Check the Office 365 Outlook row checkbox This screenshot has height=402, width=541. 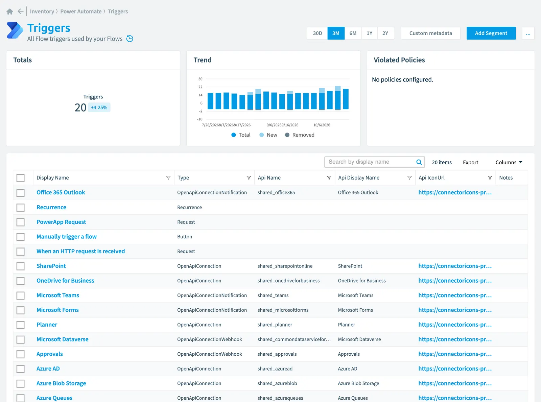coord(21,193)
